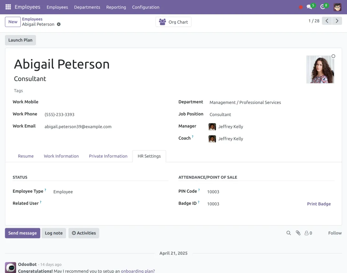
Task: Click the gear actions icon beside Abigail Peterson
Action: click(59, 24)
